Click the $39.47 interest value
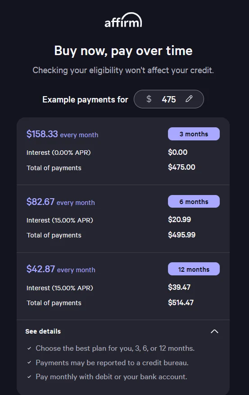 pos(179,287)
